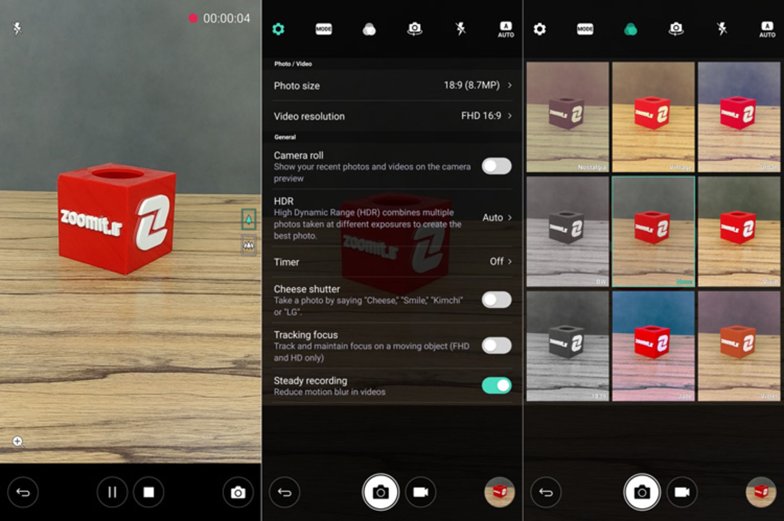
Task: Tap the zoom-in magnifier icon
Action: (x=18, y=441)
